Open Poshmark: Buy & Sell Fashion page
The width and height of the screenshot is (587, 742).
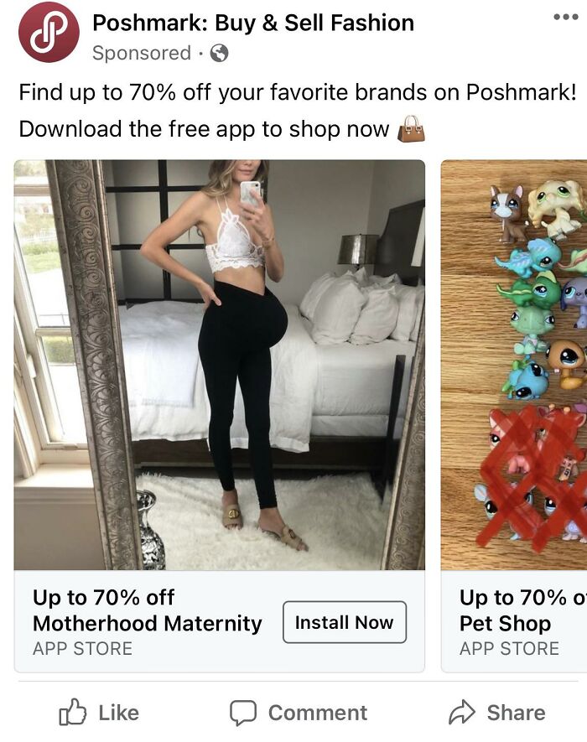point(253,23)
